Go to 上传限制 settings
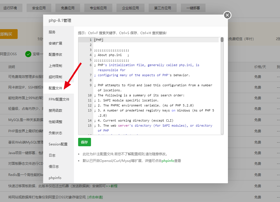The height and width of the screenshot is (202, 280). 55,66
